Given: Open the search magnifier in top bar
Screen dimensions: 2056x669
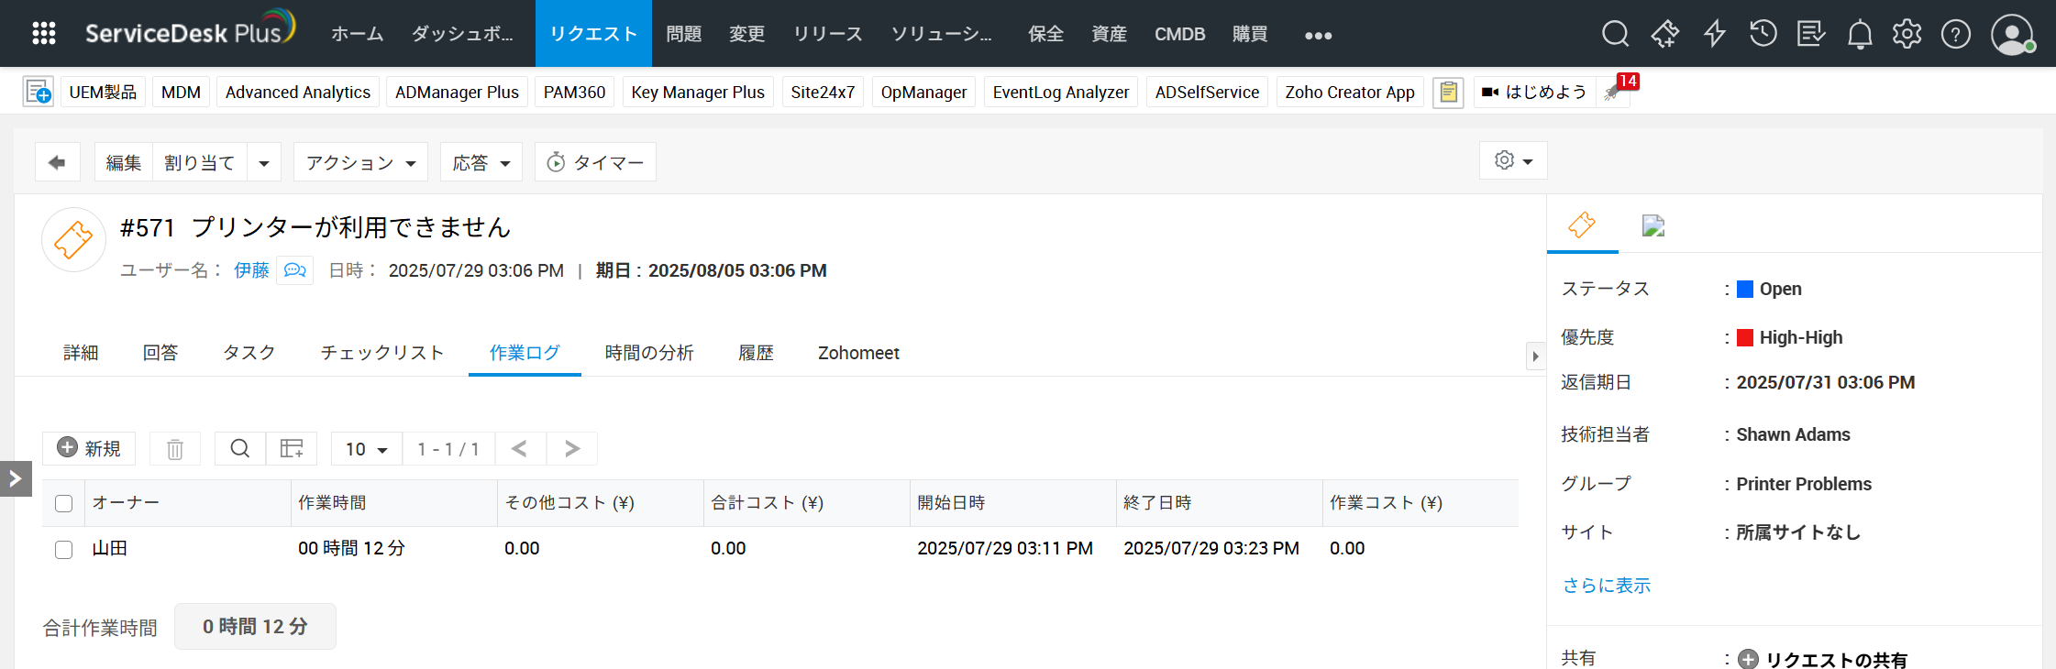Looking at the screenshot, I should (1615, 35).
